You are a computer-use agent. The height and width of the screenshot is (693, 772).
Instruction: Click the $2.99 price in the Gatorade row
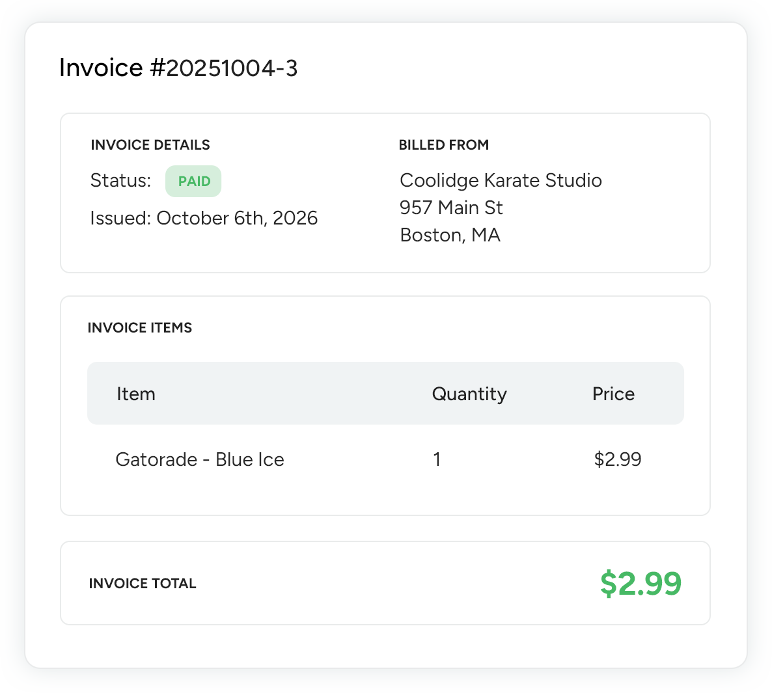click(617, 460)
